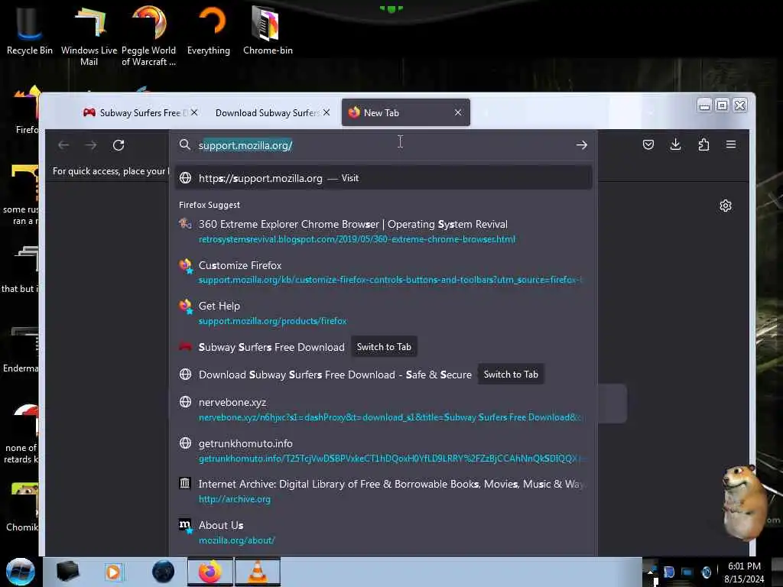This screenshot has height=587, width=783.
Task: Open Customize Firefox suggestion
Action: point(383,272)
